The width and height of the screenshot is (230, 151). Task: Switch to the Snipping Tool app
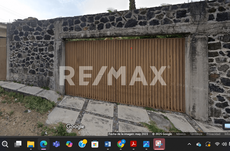(x=159, y=144)
